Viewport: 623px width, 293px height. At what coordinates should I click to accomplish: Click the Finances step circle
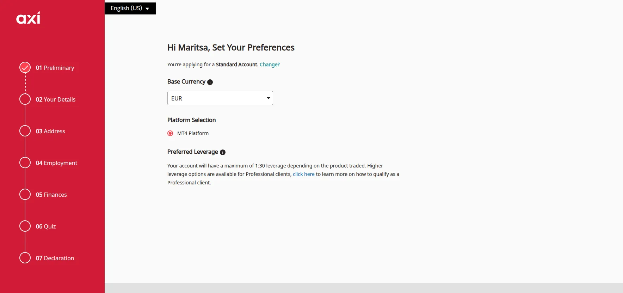tap(25, 194)
